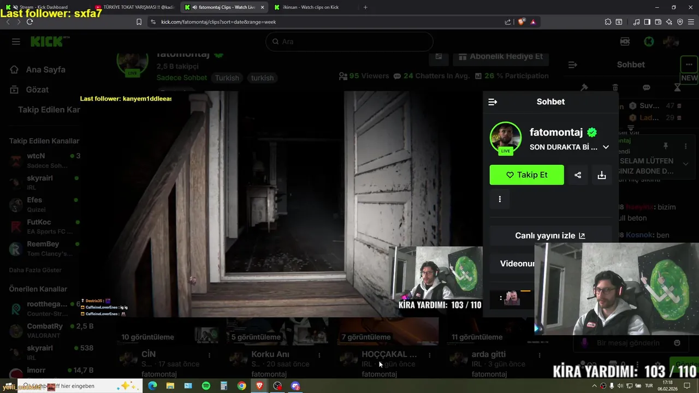Open FutKoc channel in sidebar
The image size is (699, 393).
click(45, 227)
